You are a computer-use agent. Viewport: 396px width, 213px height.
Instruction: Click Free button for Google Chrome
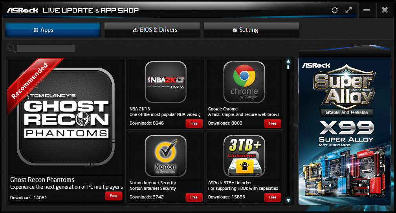point(273,123)
